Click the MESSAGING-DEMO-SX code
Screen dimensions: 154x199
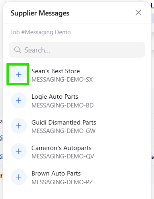pyautogui.click(x=62, y=80)
